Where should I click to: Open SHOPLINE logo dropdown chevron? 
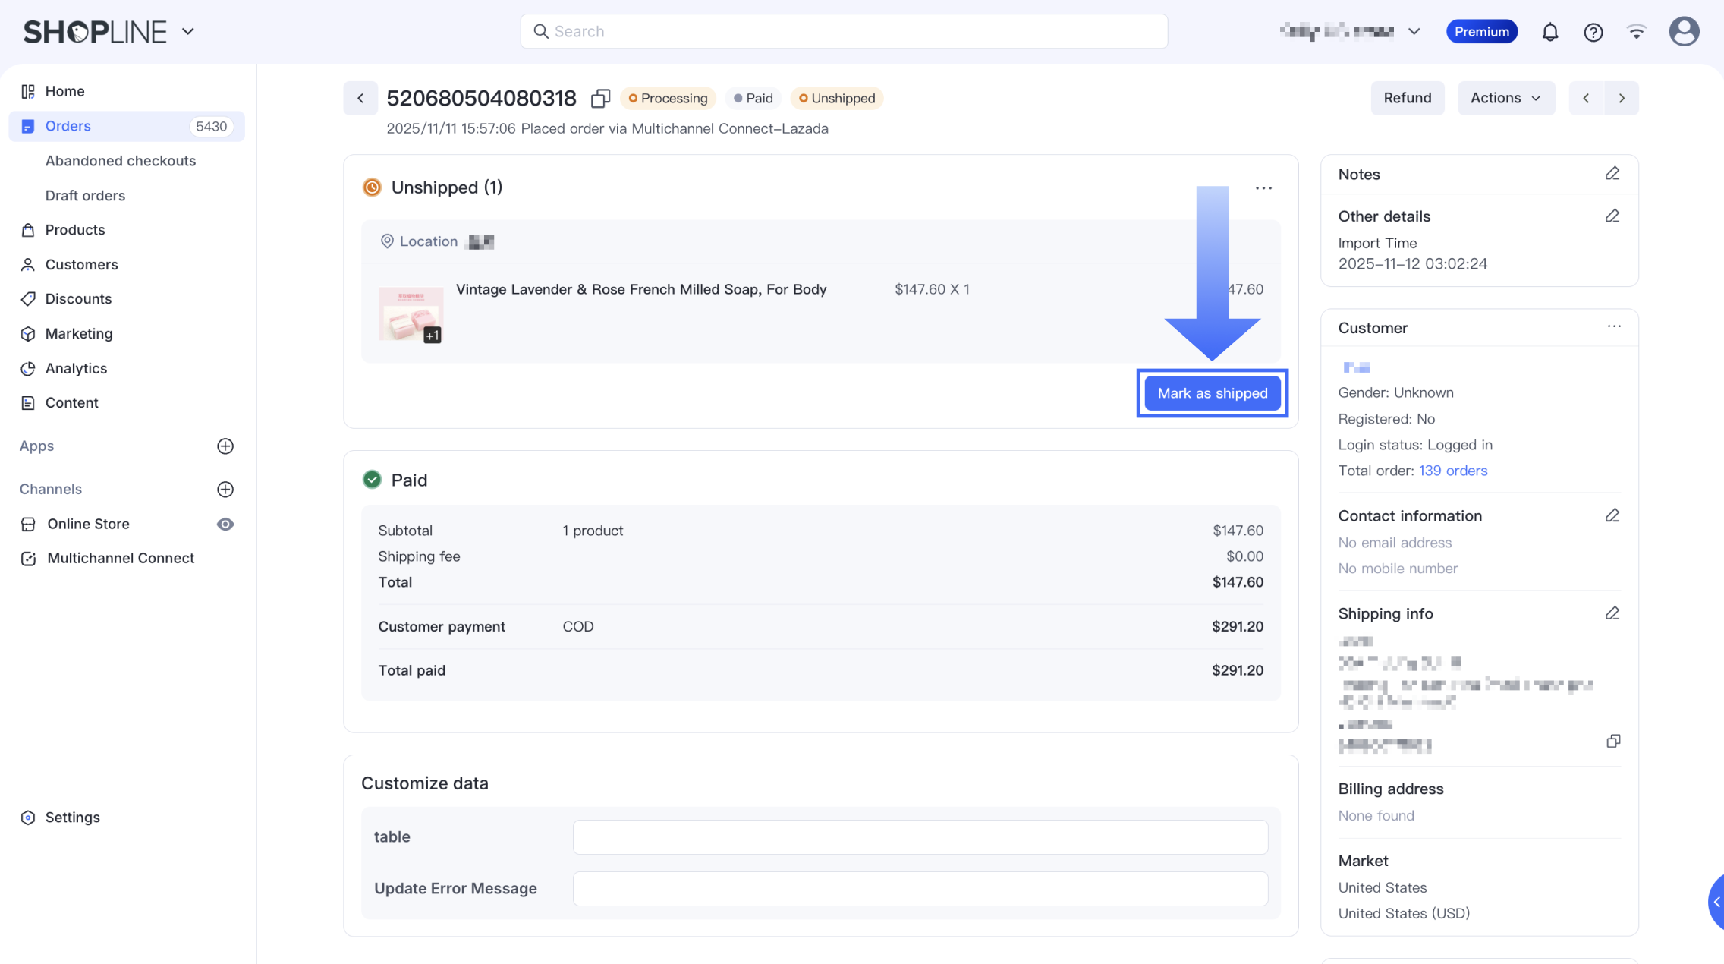click(188, 32)
